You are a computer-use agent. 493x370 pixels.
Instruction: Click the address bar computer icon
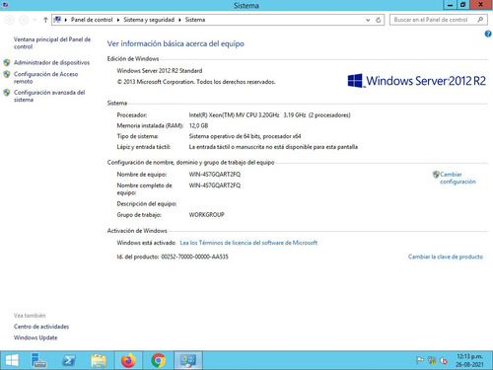tap(57, 20)
